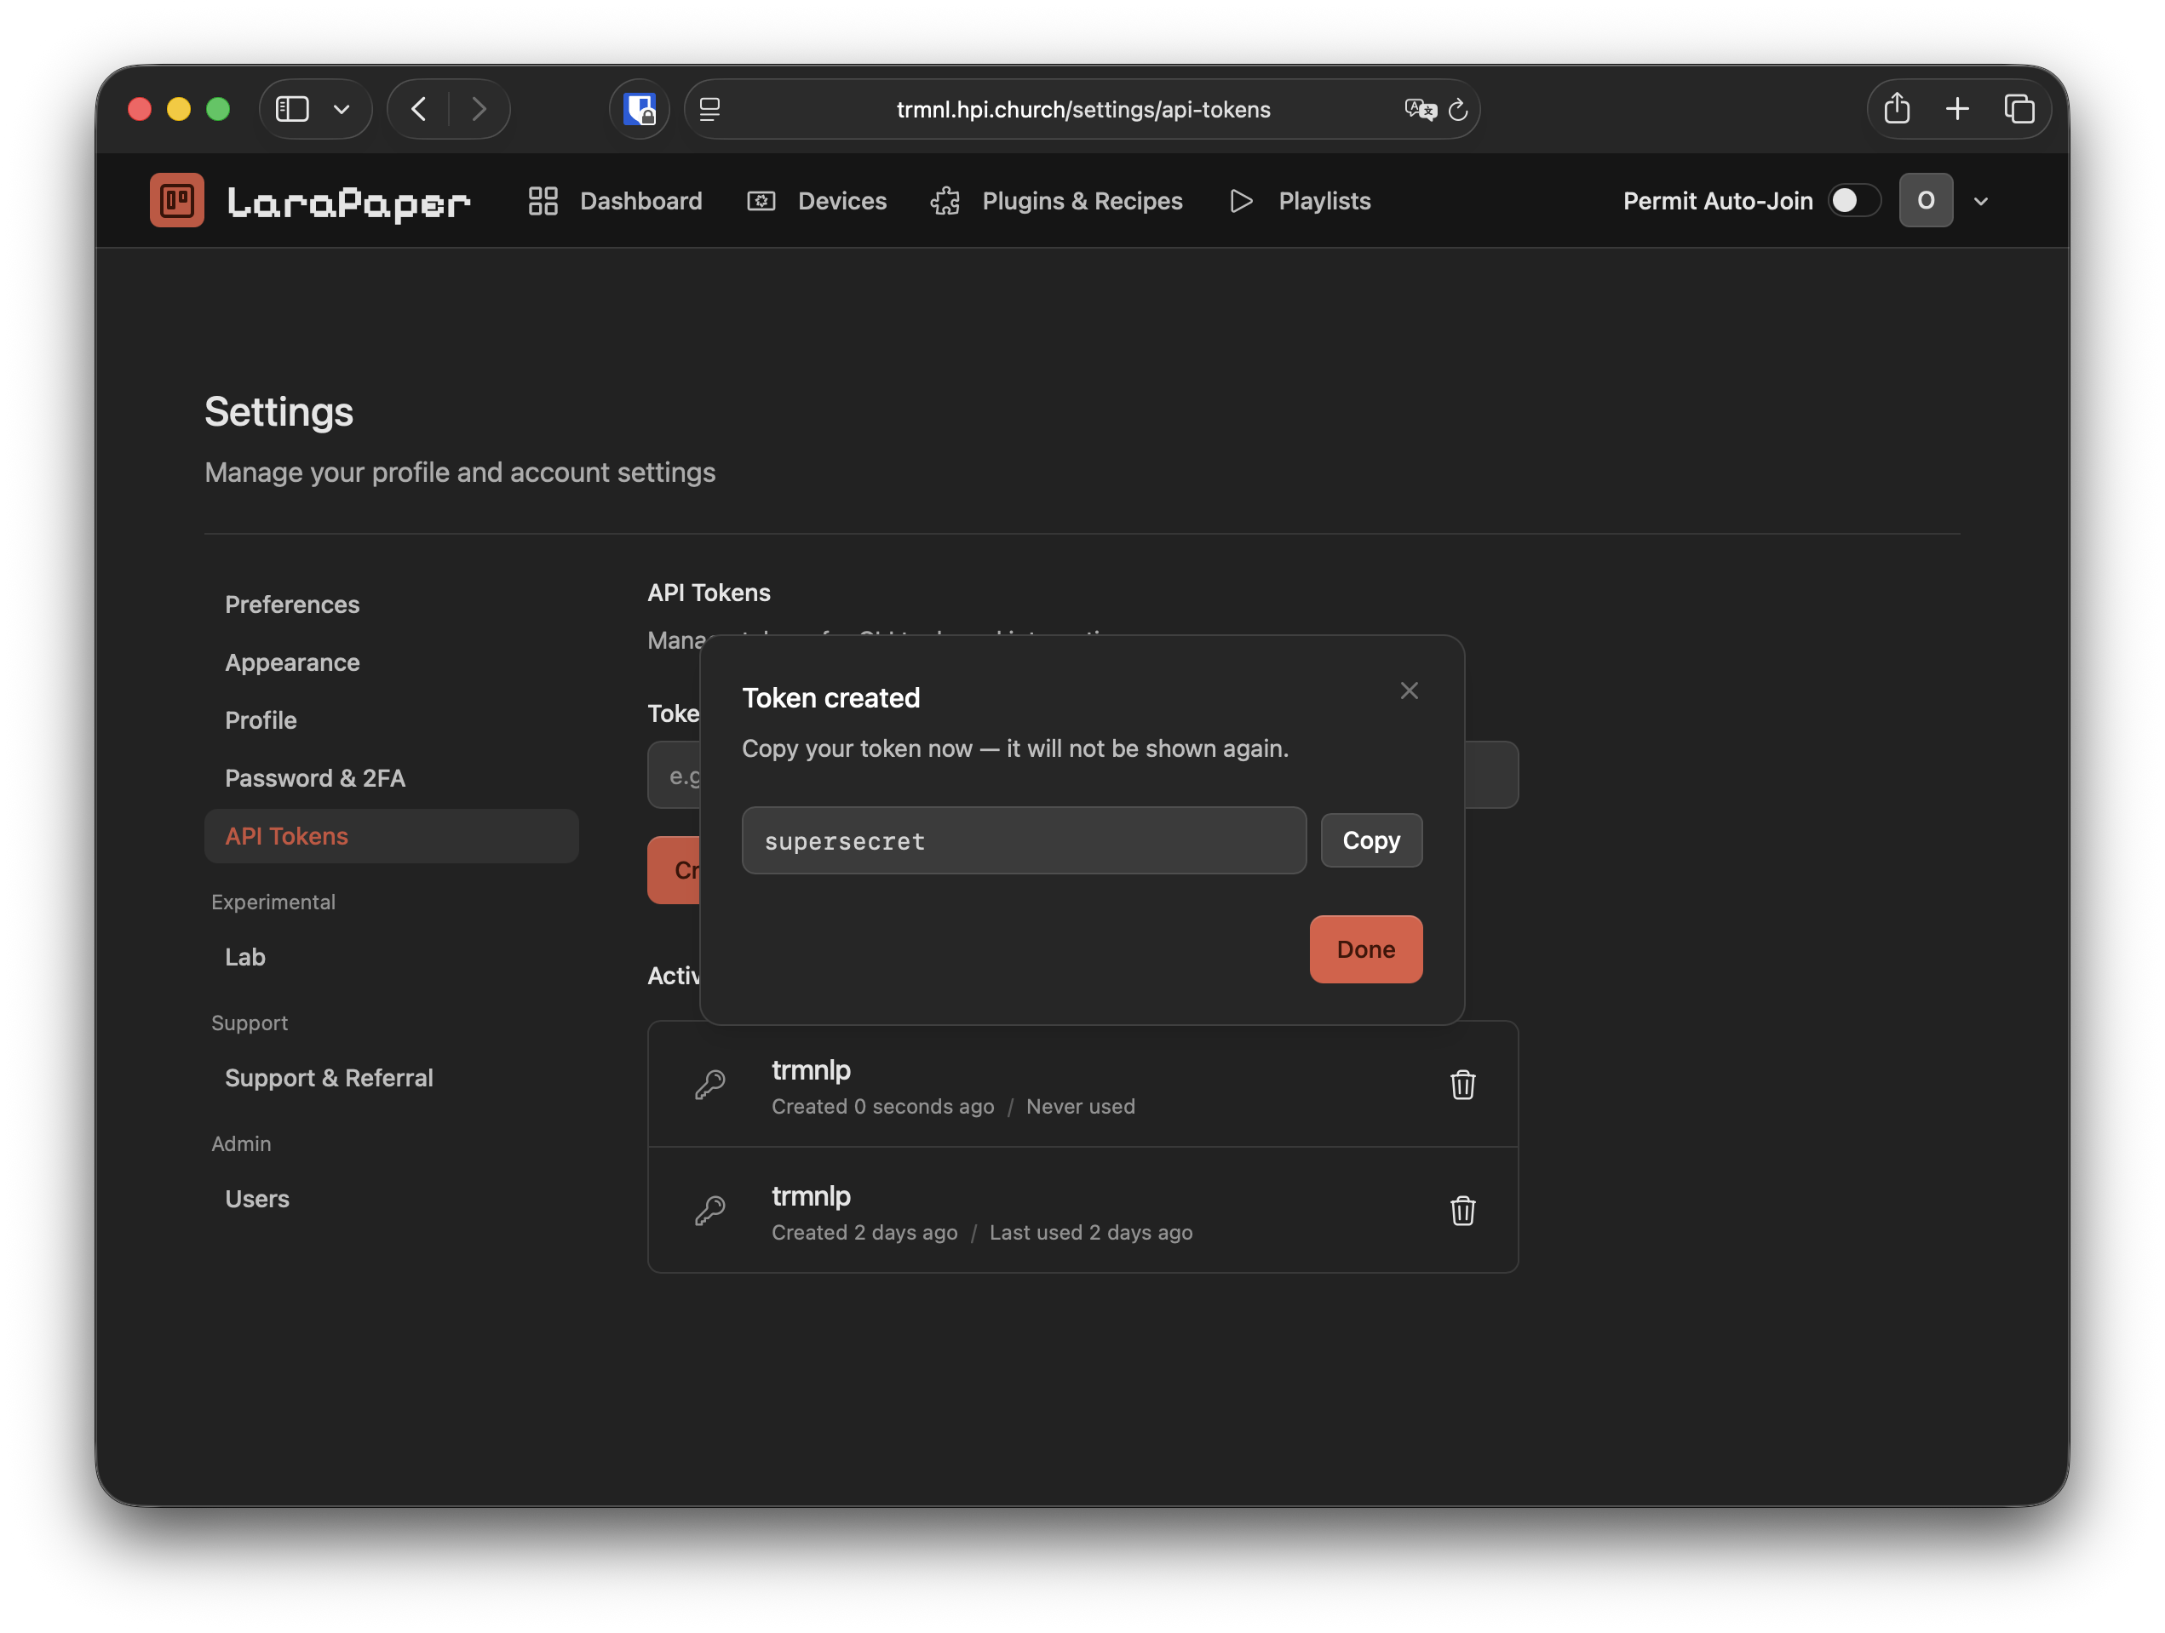
Task: Reload the current page
Action: pos(1457,109)
